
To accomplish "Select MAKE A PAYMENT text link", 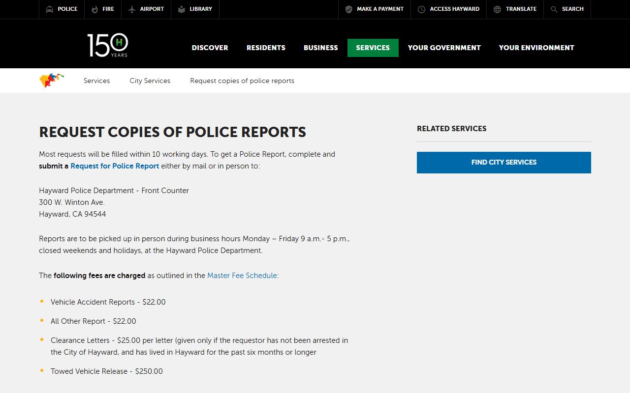I will click(x=380, y=9).
